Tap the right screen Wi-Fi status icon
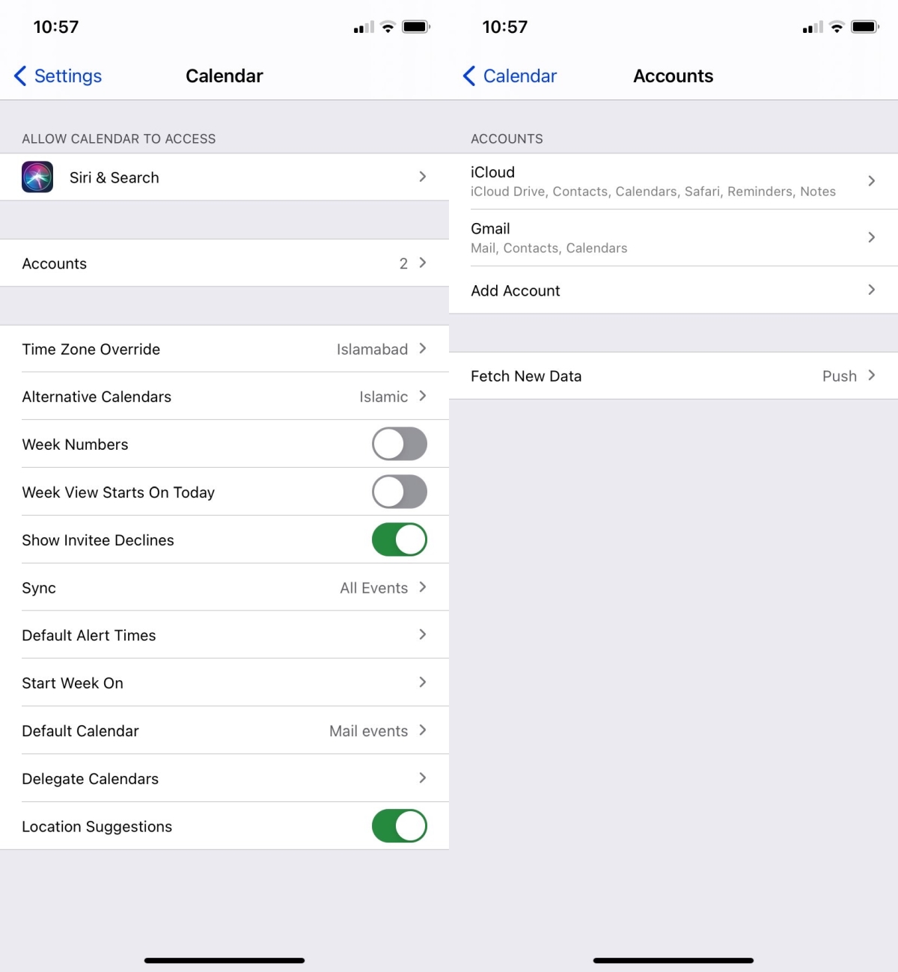Viewport: 898px width, 972px height. click(x=837, y=28)
